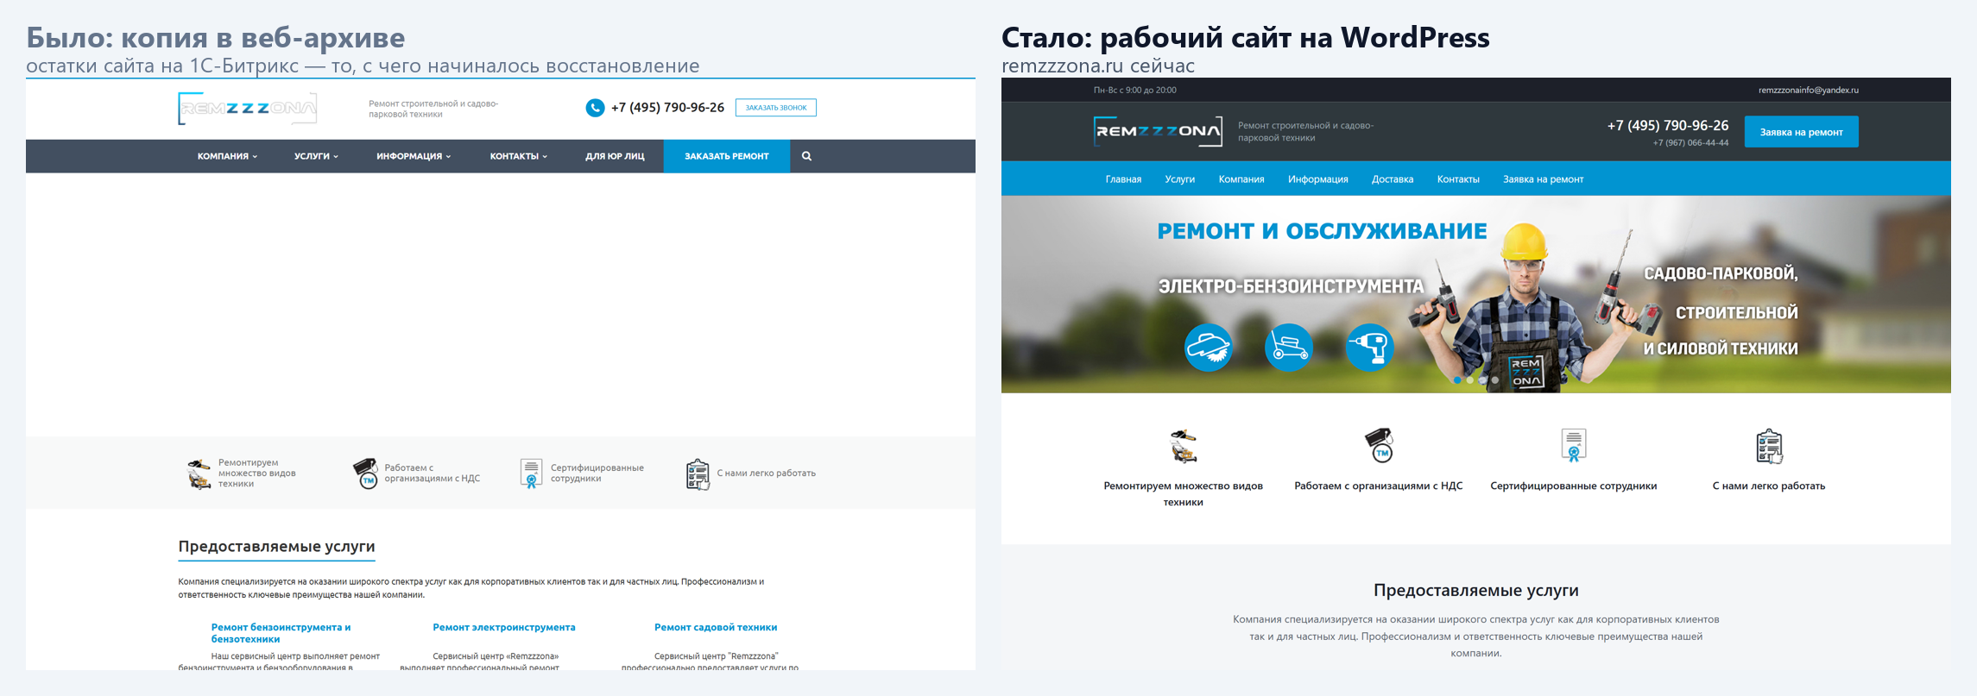Select 'ДЛЯ ЮР ЛИЦ' in the old site menu
Image resolution: width=1977 pixels, height=696 pixels.
point(615,156)
